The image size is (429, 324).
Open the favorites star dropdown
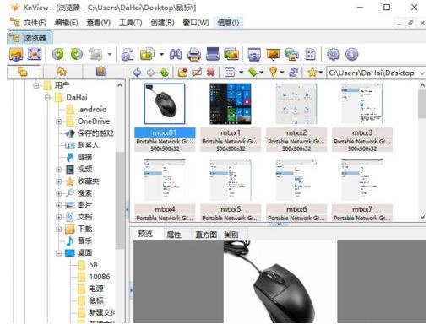[x=321, y=73]
